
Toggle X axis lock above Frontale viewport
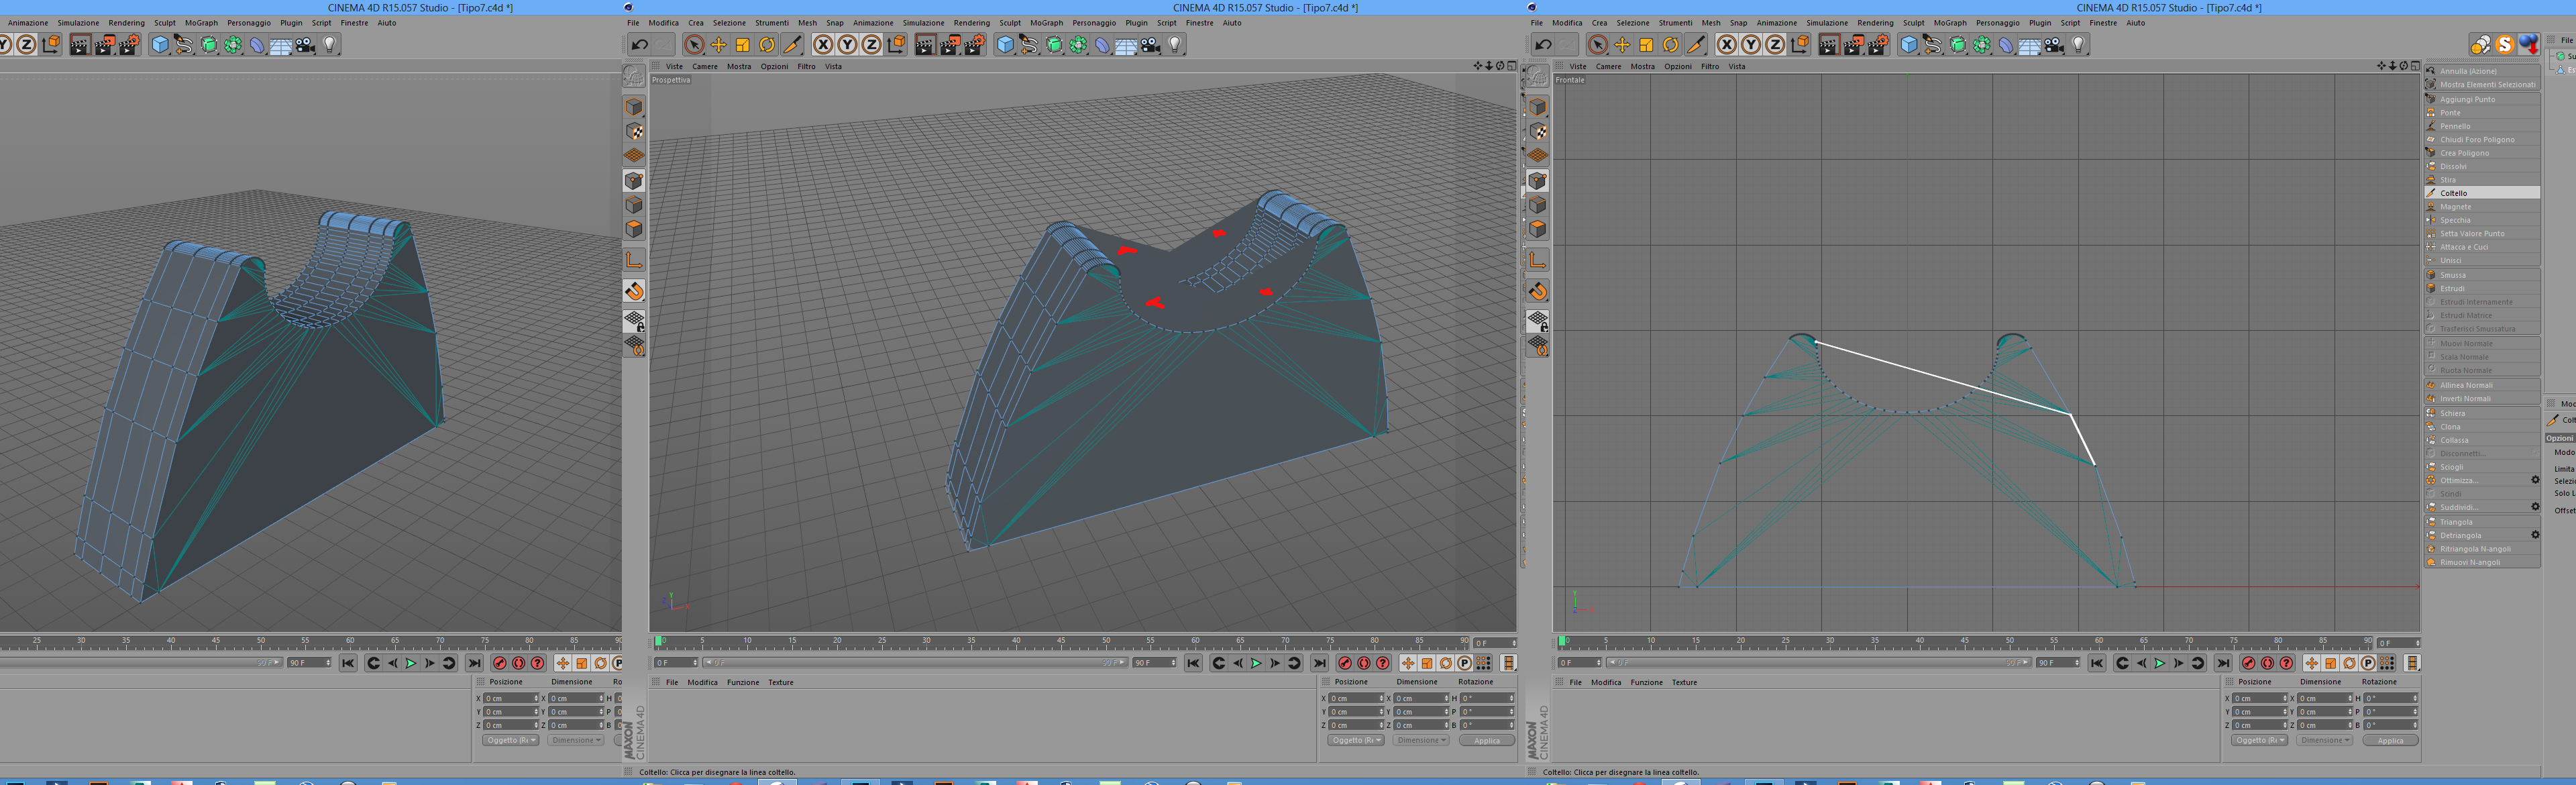[1727, 45]
